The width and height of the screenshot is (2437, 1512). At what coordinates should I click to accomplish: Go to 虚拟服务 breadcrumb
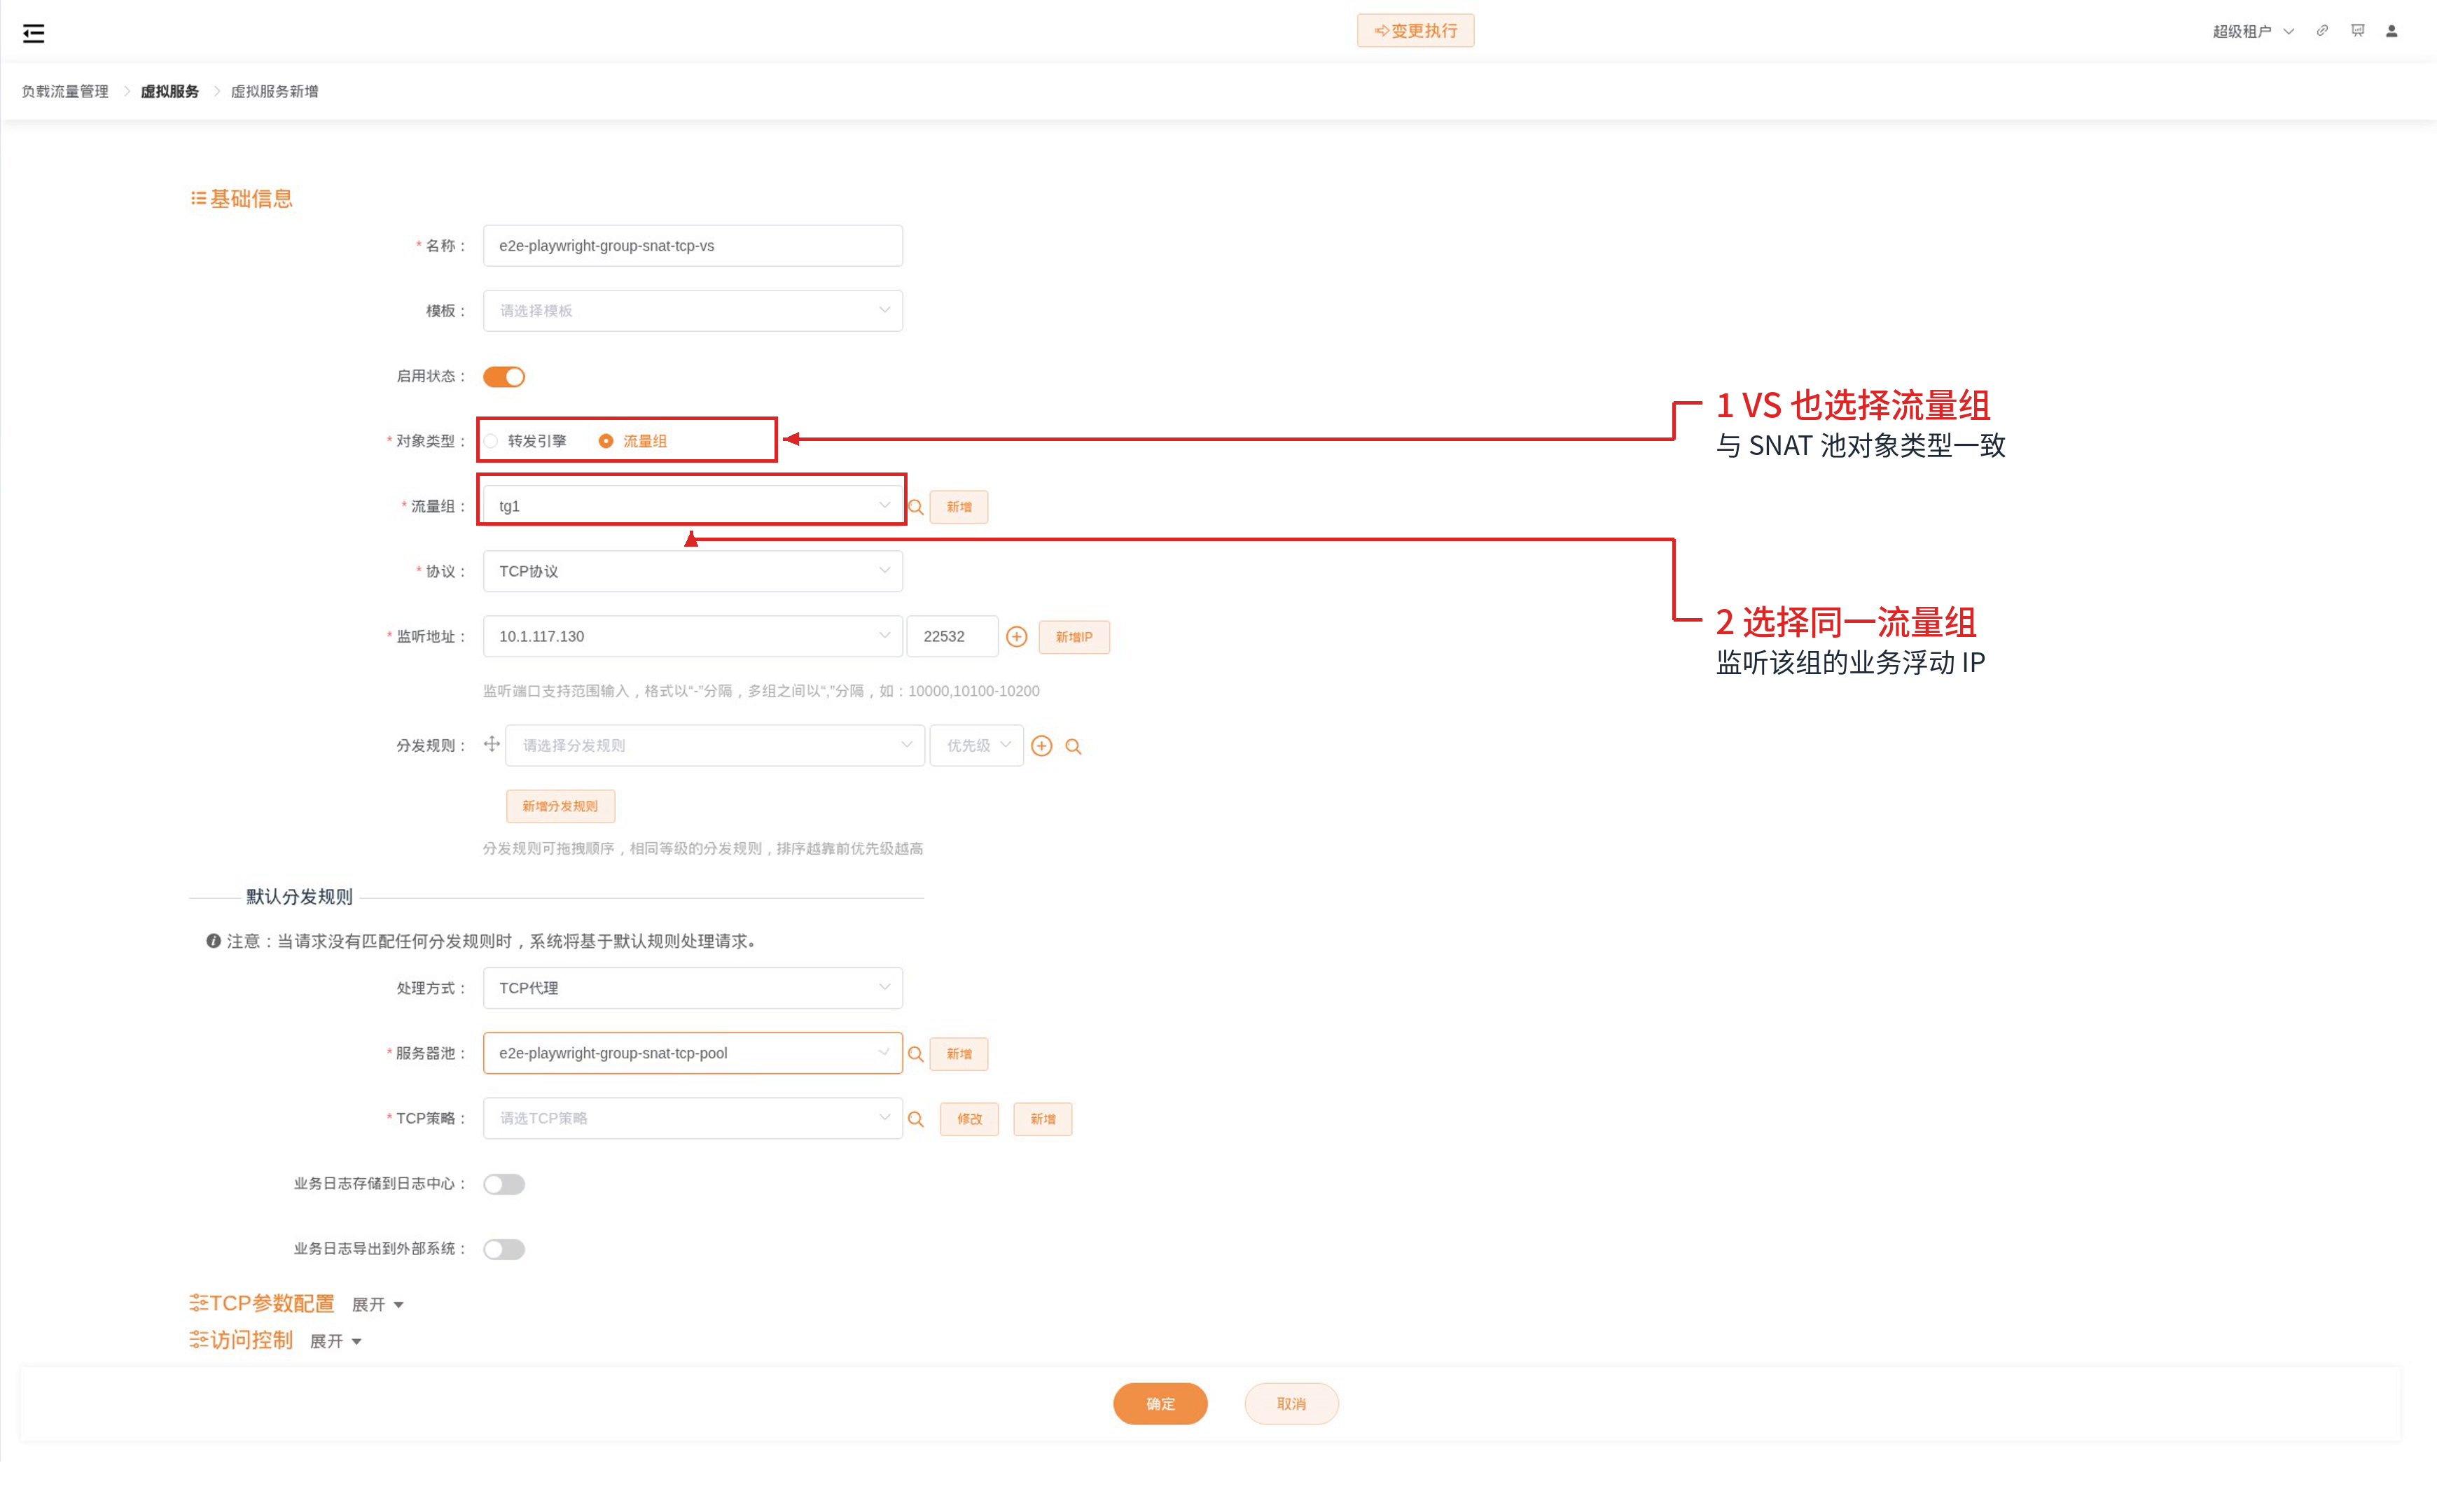pyautogui.click(x=169, y=91)
